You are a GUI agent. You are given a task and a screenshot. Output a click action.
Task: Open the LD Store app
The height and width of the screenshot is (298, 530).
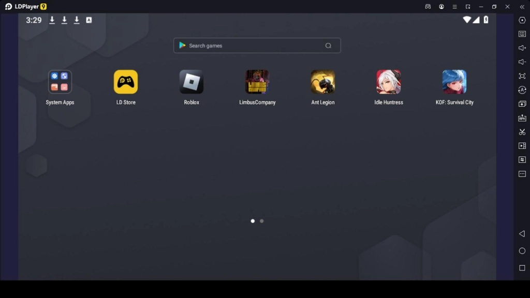point(126,82)
